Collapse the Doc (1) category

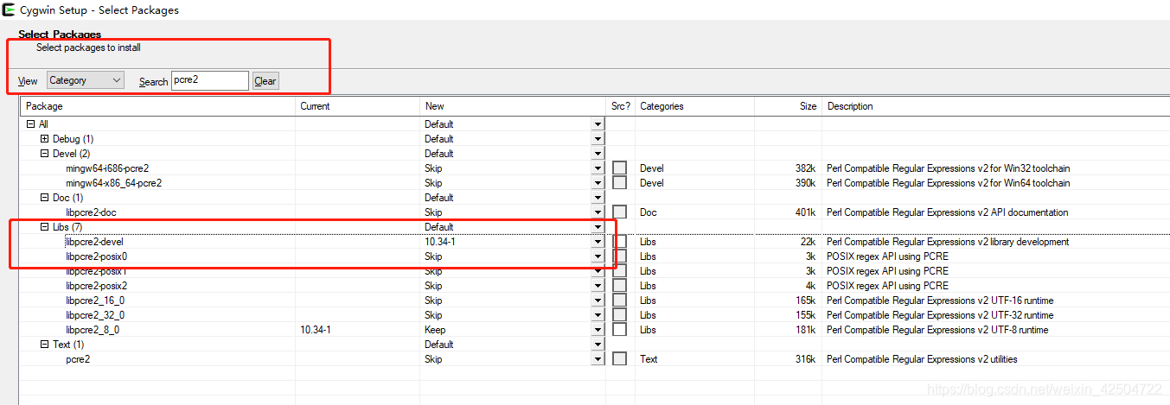click(x=45, y=198)
